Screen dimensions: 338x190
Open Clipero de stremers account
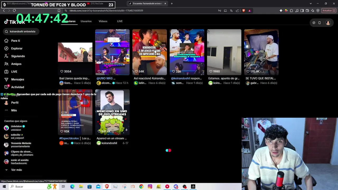tap(18, 153)
